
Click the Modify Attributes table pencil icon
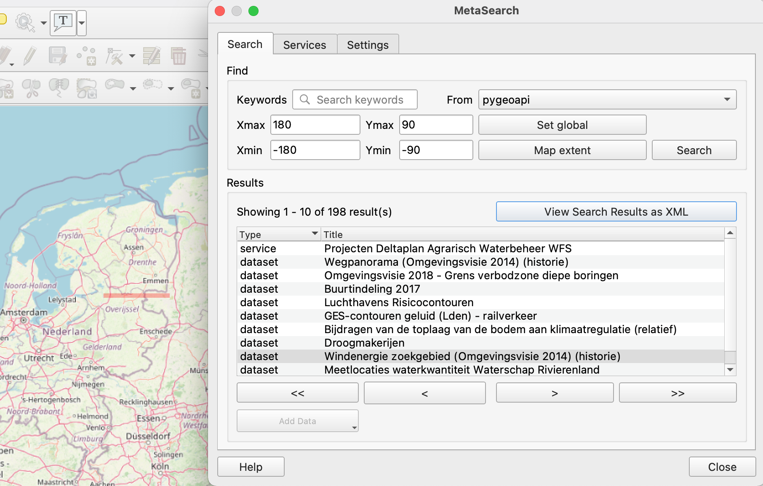click(x=152, y=56)
